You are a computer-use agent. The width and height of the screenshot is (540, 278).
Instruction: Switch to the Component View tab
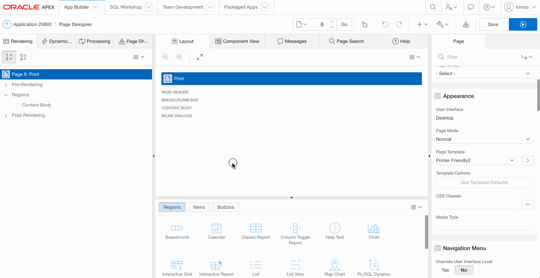point(237,41)
